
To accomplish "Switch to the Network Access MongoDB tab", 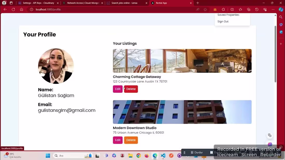I will point(83,3).
